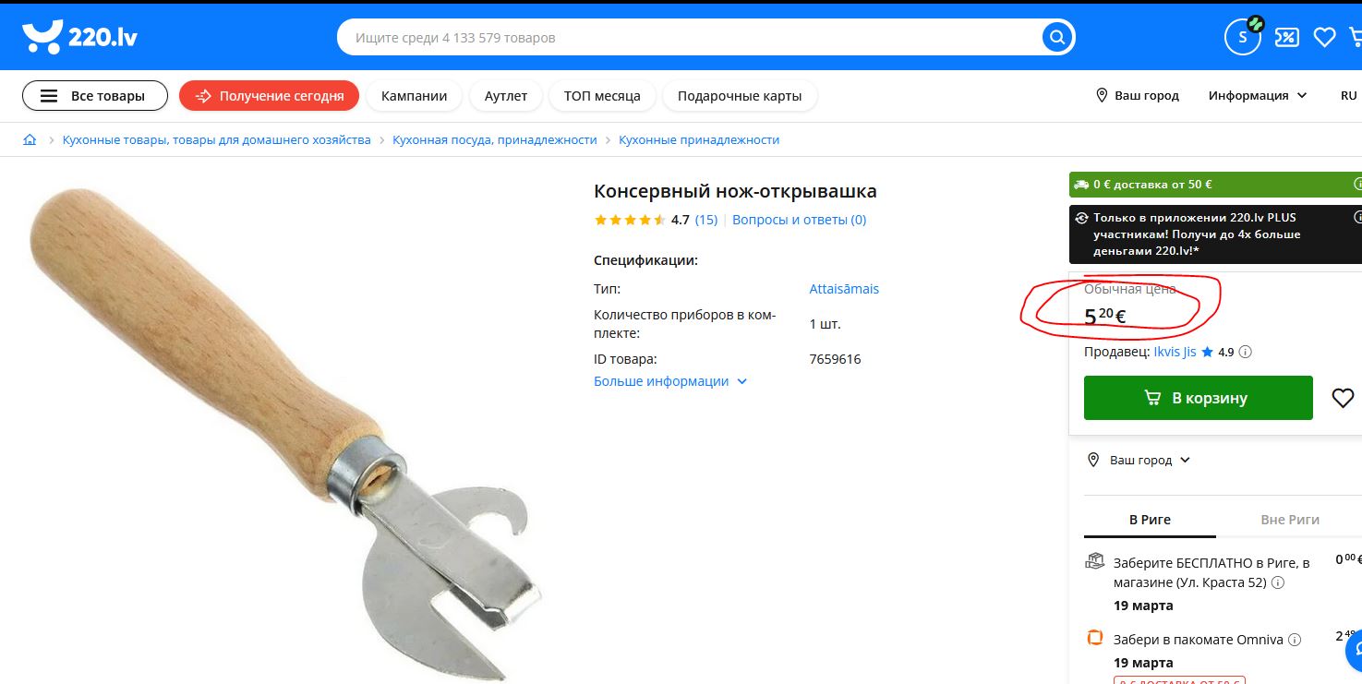Click the home breadcrumb icon
This screenshot has height=684, width=1362.
(30, 140)
